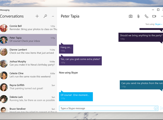Viewport: 163px width, 120px height.
Task: Click Peter Tapia's avatar picture
Action: coord(4,40)
